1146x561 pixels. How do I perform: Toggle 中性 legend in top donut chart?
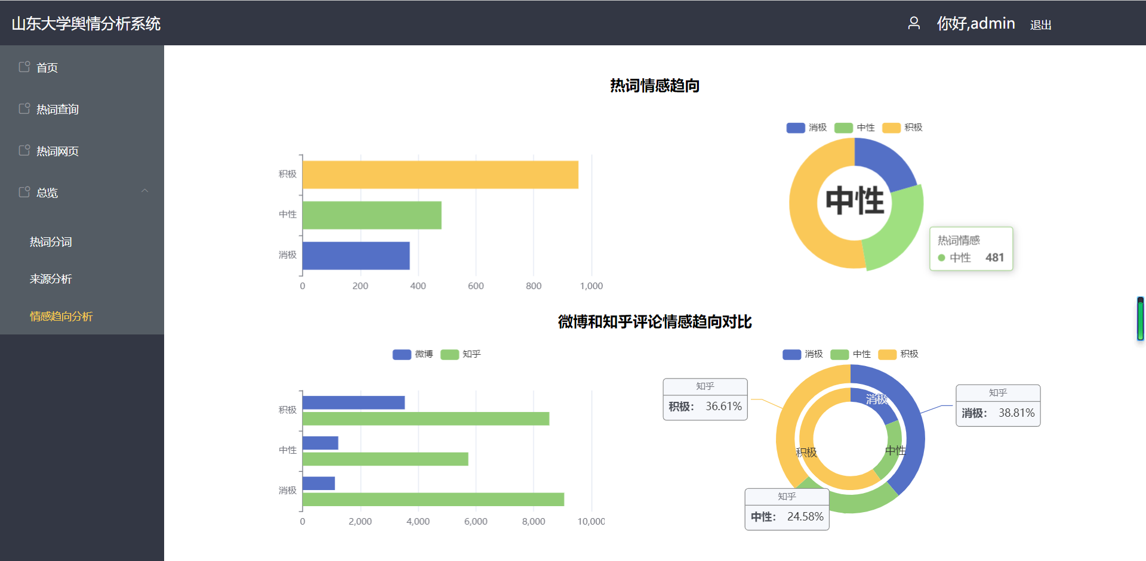click(854, 128)
